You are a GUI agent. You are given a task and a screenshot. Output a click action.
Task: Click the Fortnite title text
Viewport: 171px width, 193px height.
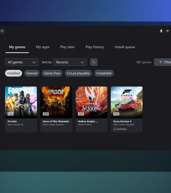coord(12,121)
